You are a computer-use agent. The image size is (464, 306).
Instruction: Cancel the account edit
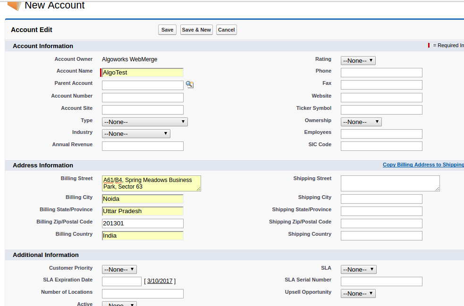226,30
